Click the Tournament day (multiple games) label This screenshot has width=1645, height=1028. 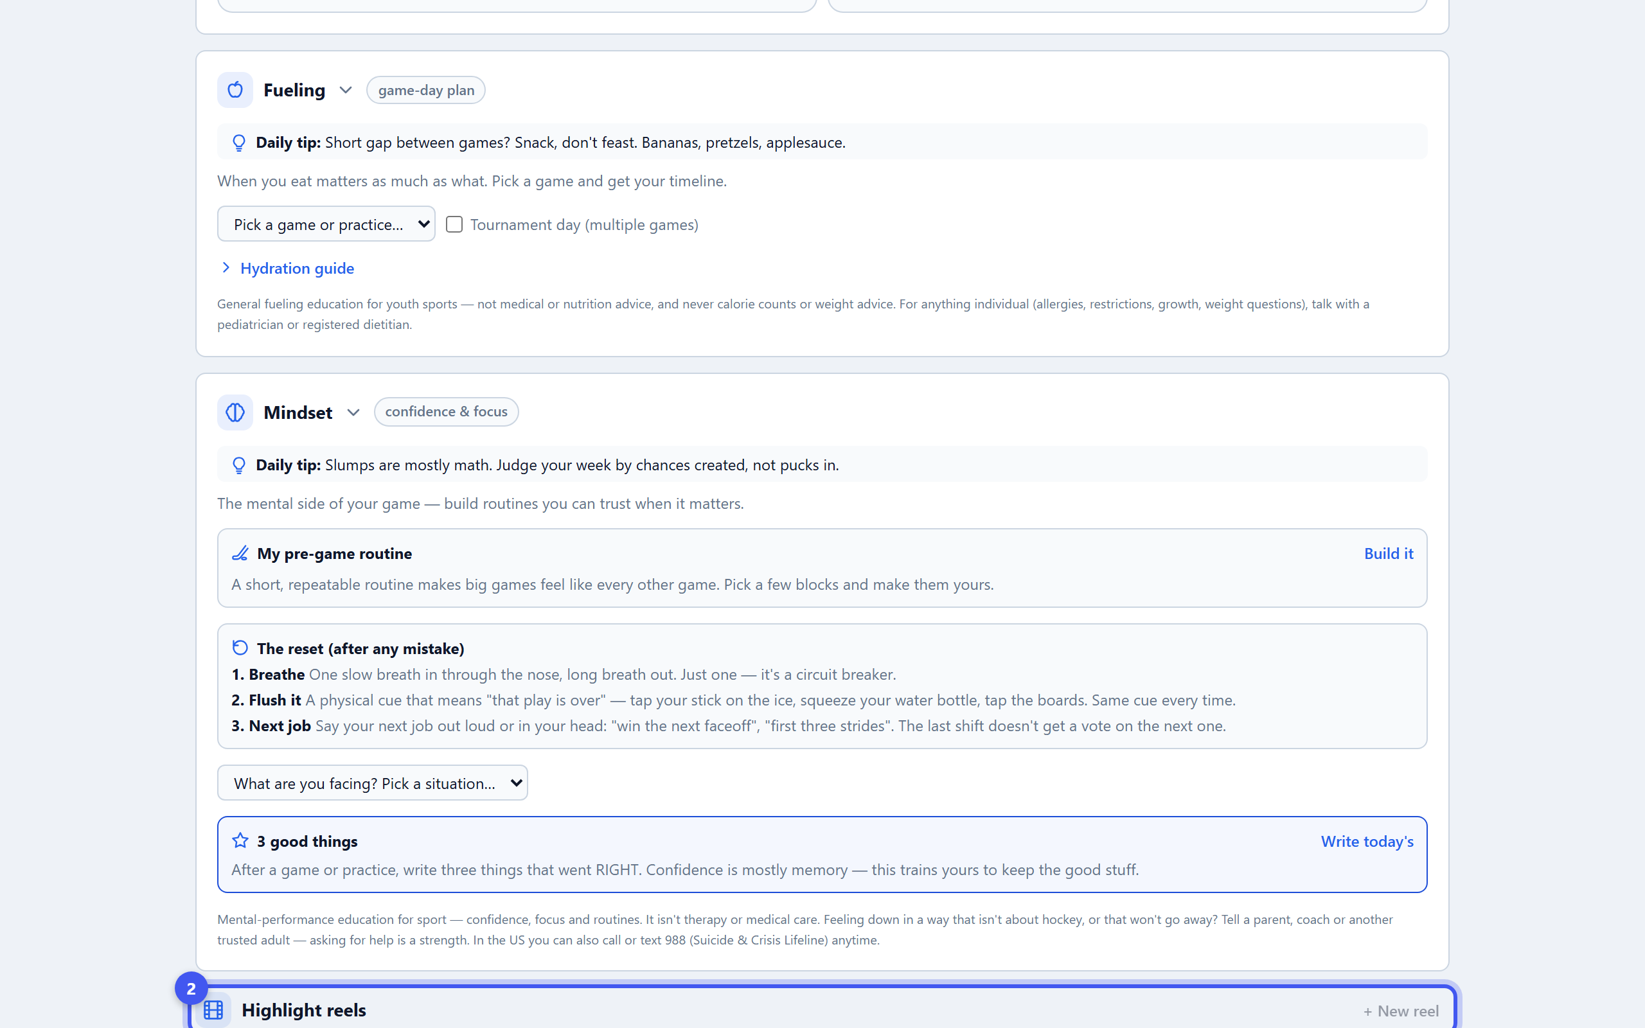[585, 224]
